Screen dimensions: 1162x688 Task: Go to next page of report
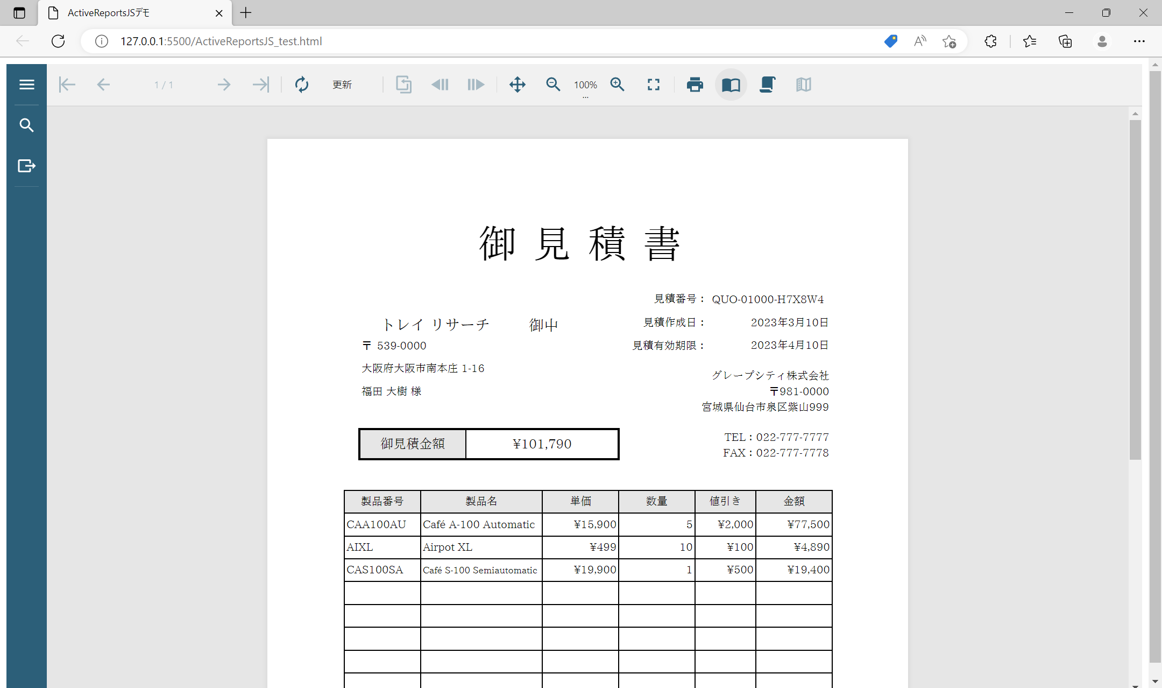coord(224,85)
